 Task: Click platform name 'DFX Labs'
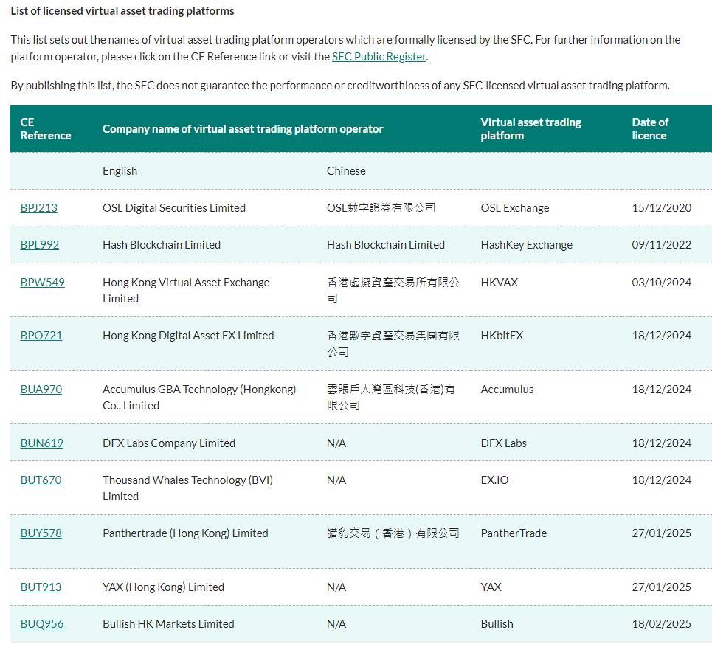[x=504, y=443]
